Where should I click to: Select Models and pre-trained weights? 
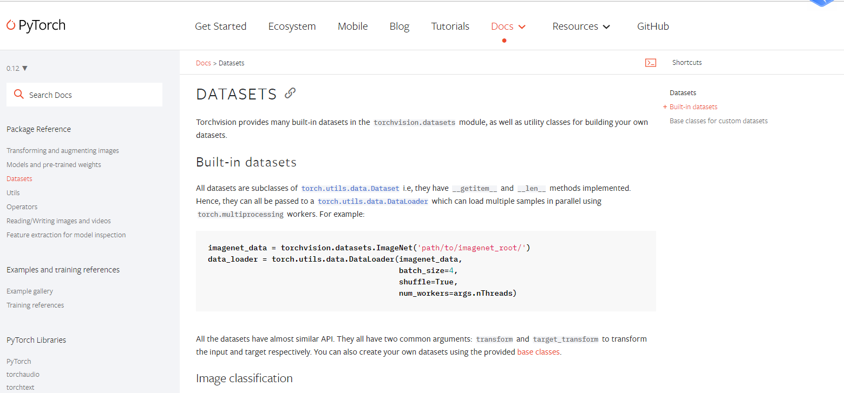(x=54, y=165)
